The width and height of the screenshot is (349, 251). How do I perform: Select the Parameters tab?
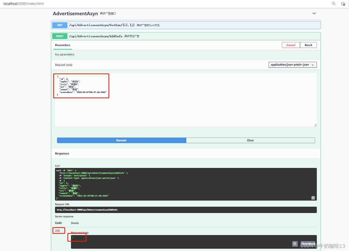coord(63,45)
